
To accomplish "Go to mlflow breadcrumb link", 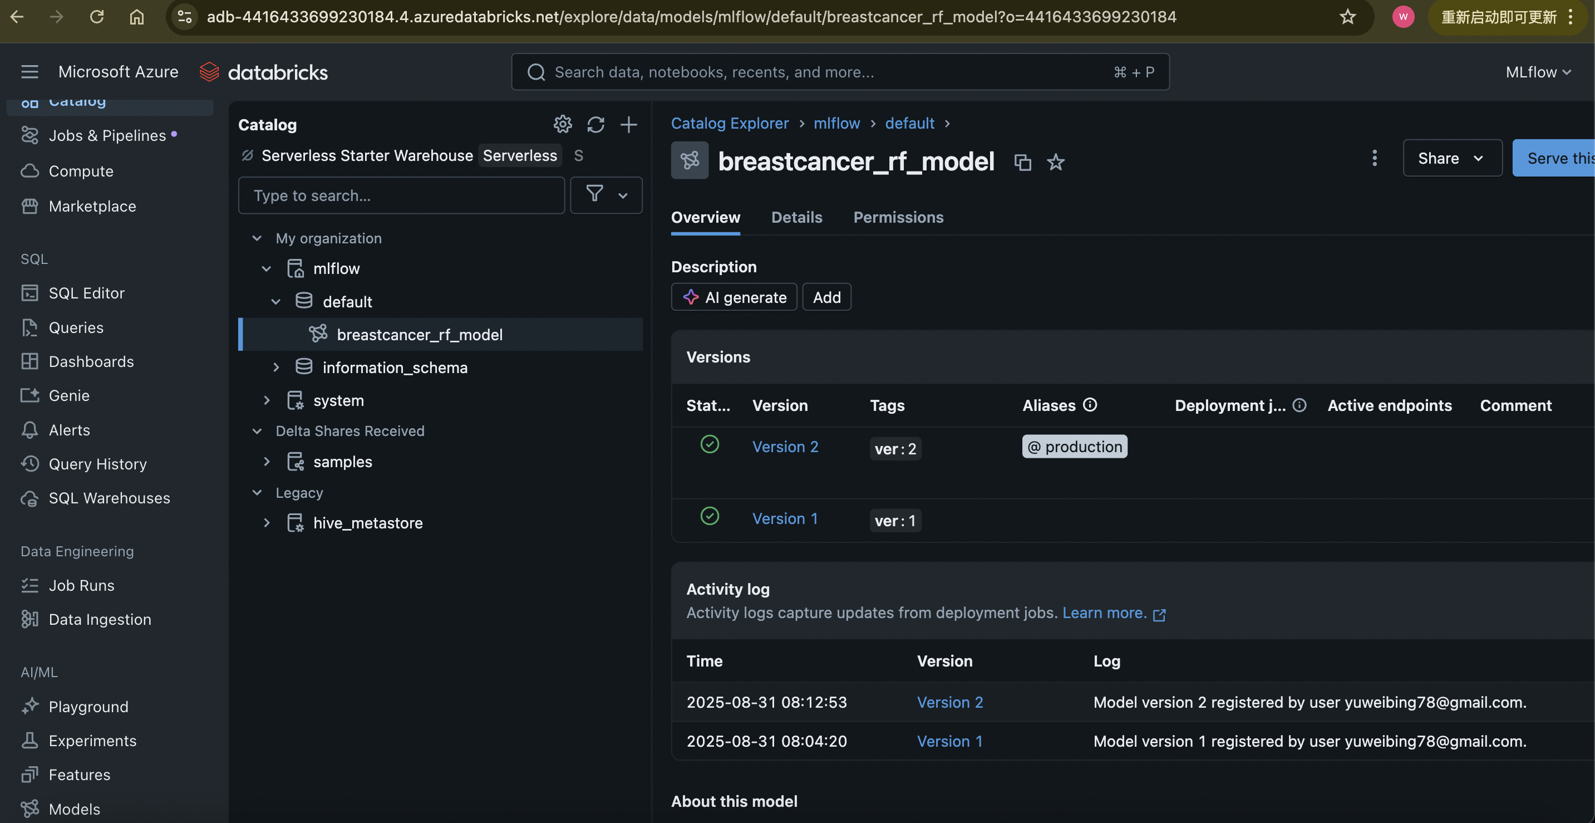I will coord(836,123).
